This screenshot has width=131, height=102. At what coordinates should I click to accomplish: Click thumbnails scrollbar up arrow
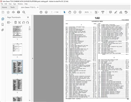pyautogui.click(x=30, y=27)
